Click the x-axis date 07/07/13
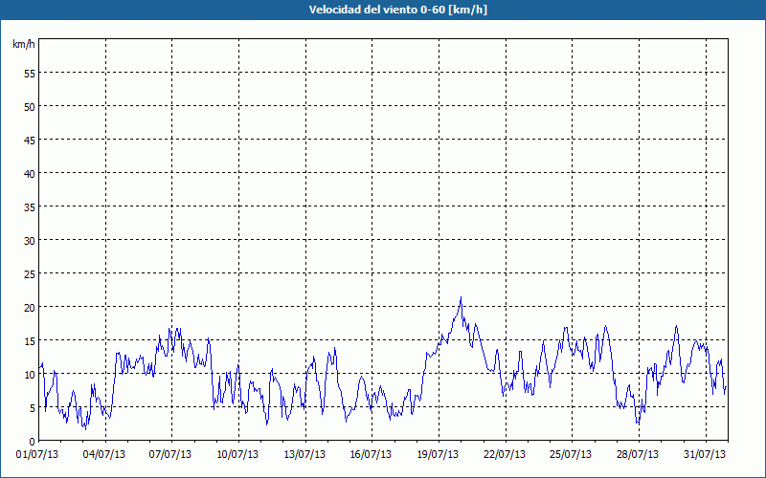The width and height of the screenshot is (766, 478). point(170,455)
